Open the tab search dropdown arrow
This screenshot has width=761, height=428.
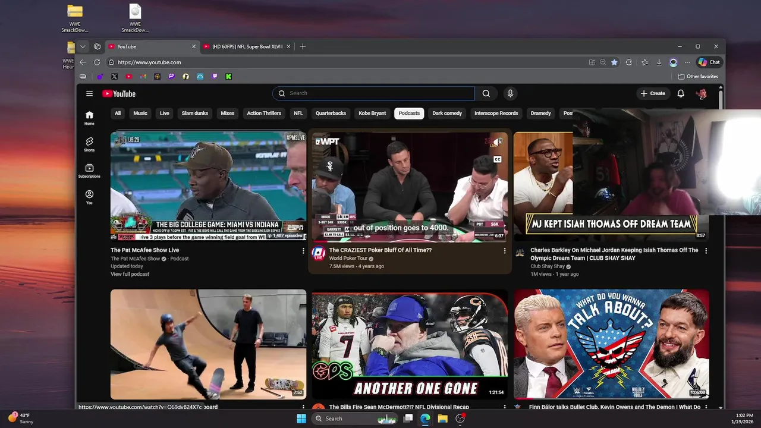coord(83,46)
